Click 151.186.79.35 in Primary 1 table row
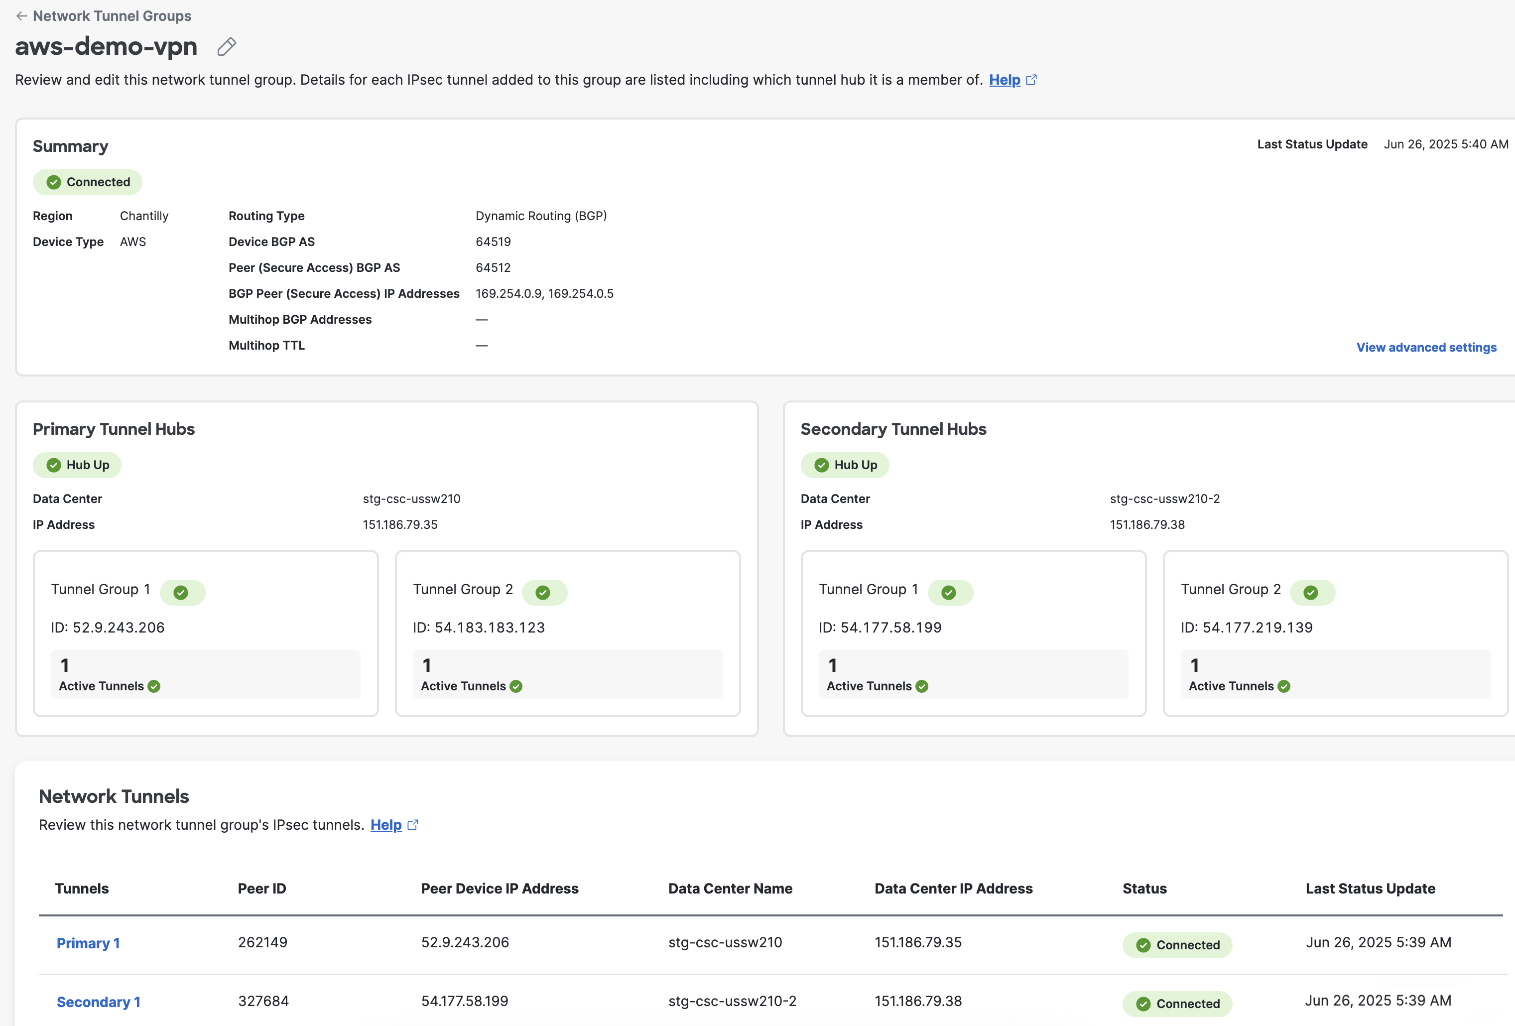This screenshot has width=1515, height=1026. pos(918,942)
